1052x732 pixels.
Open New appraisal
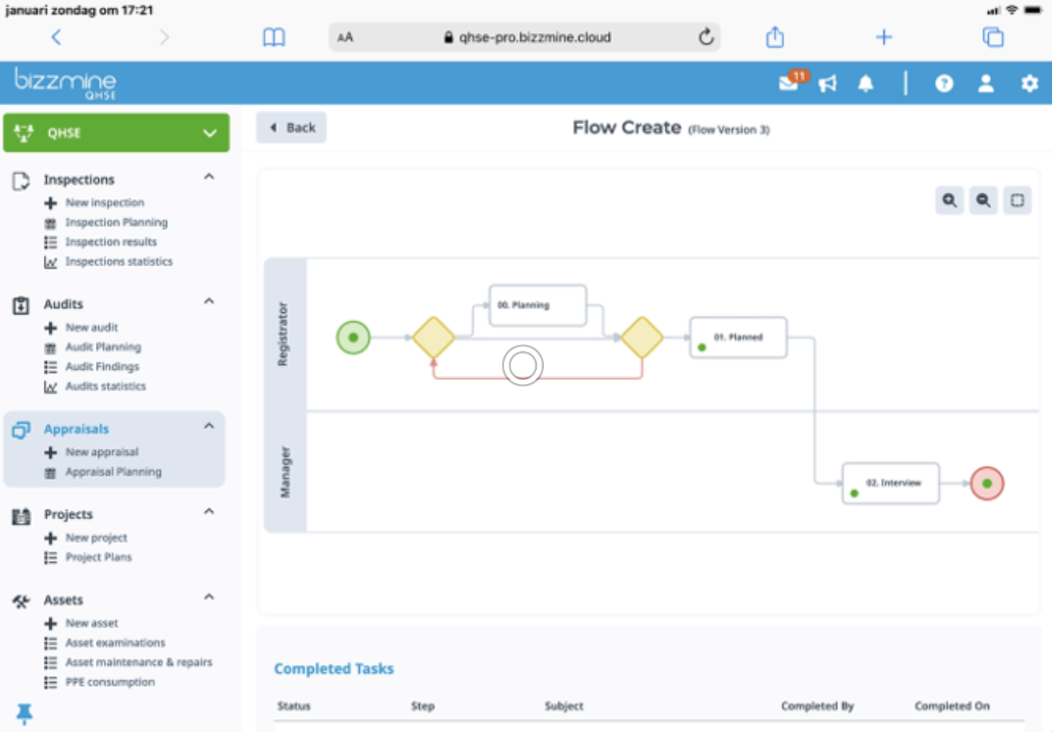101,453
